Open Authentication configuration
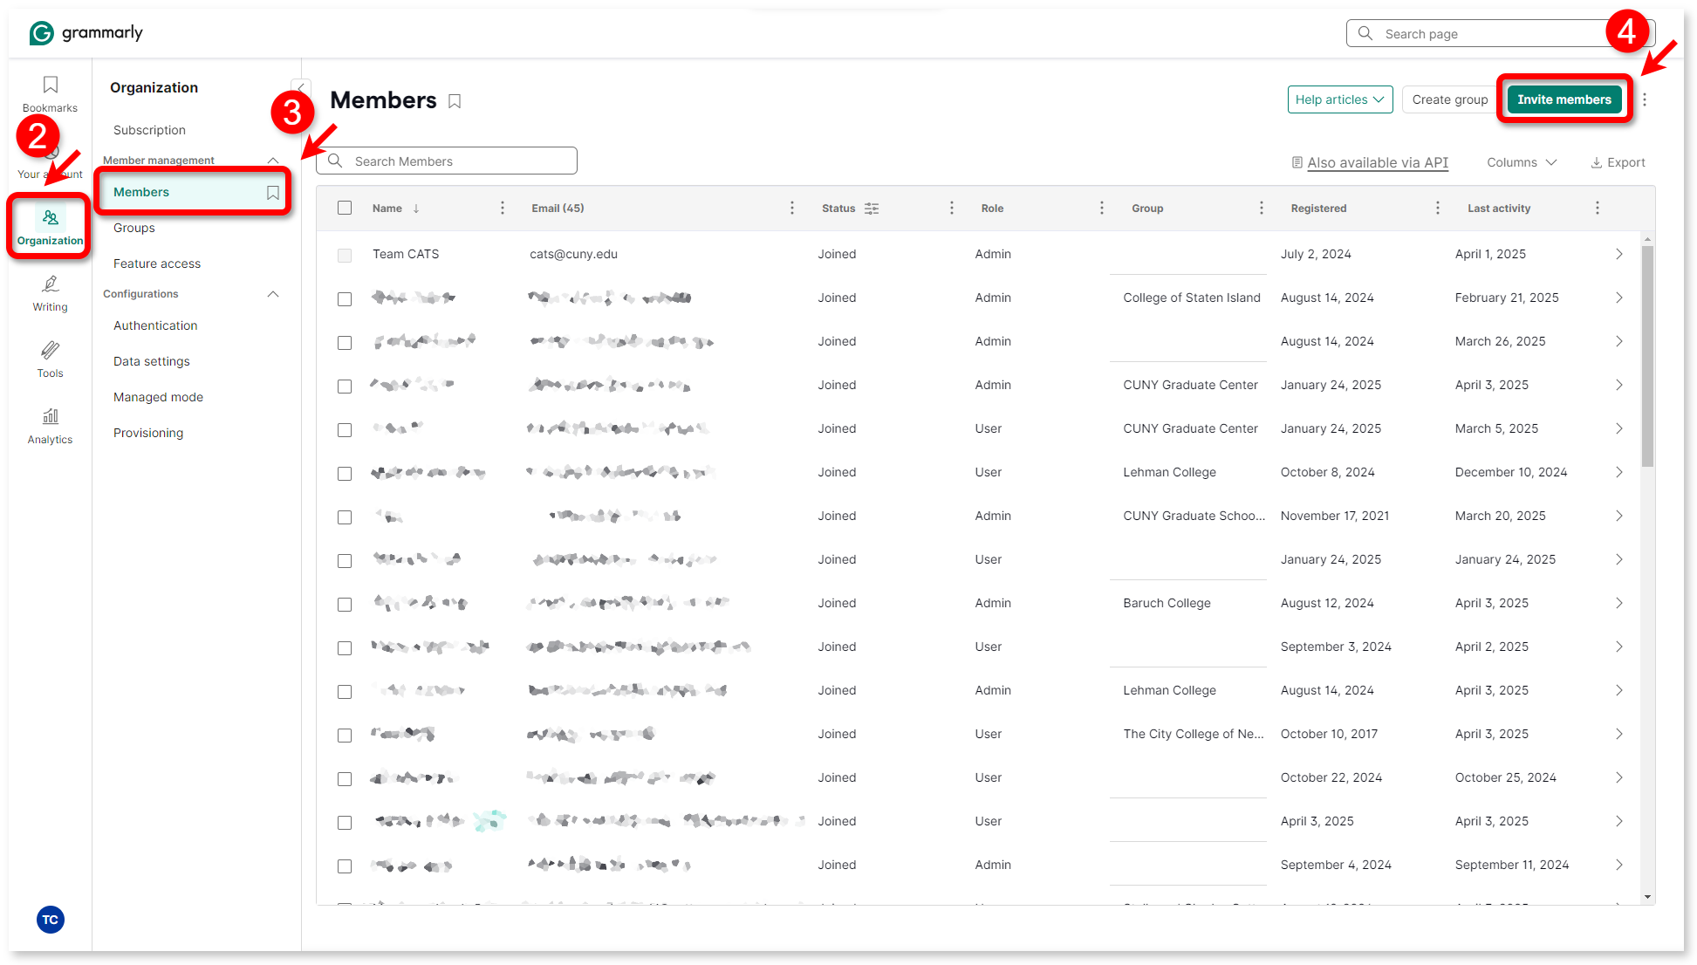 [155, 325]
